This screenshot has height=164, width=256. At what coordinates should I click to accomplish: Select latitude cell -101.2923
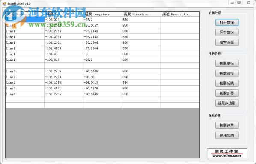tap(64, 37)
